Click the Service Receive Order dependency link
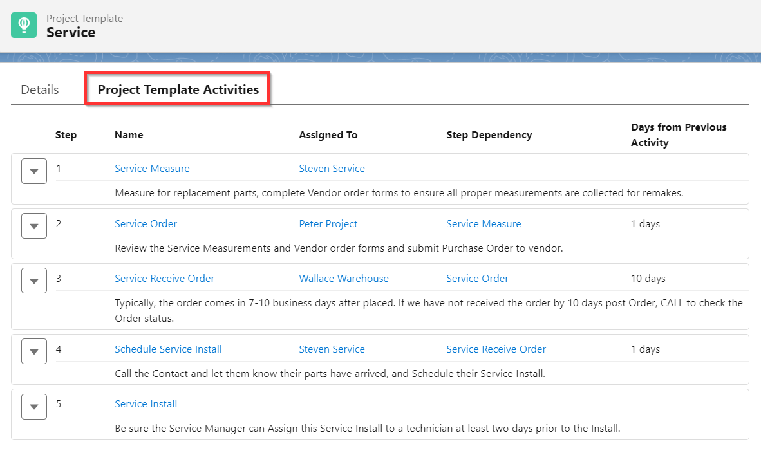The height and width of the screenshot is (453, 761). pos(496,349)
